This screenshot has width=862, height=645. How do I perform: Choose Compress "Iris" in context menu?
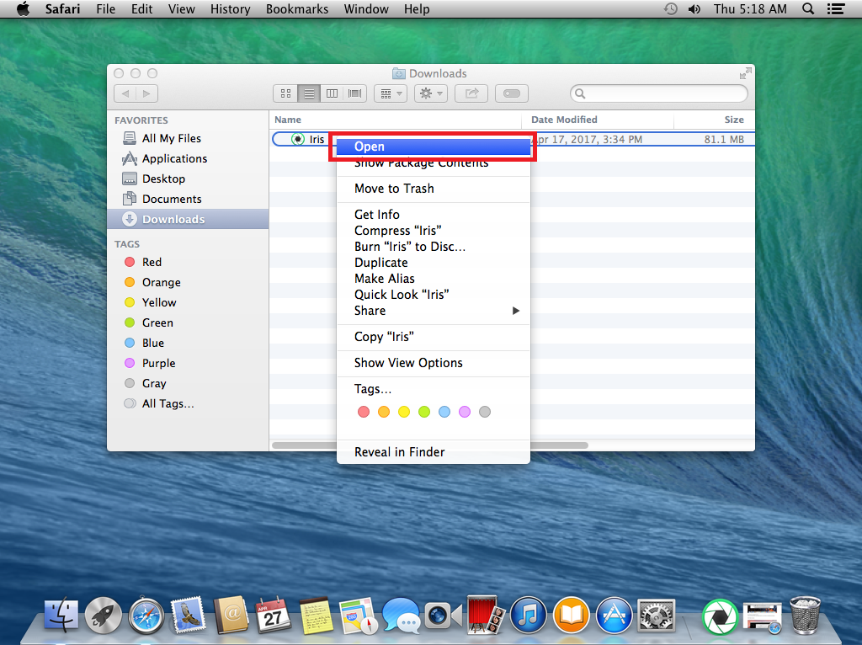434,231
